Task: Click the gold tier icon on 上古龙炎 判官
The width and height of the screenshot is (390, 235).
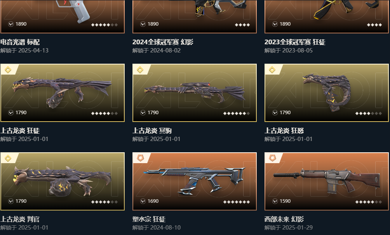Action: [8, 158]
